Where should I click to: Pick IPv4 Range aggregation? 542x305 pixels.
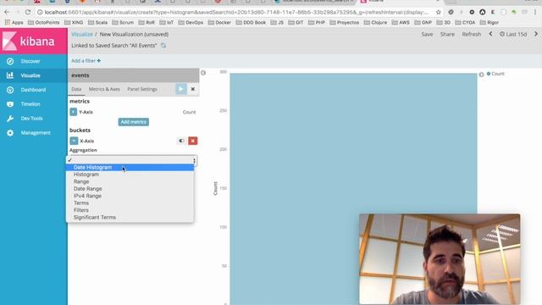pyautogui.click(x=130, y=196)
